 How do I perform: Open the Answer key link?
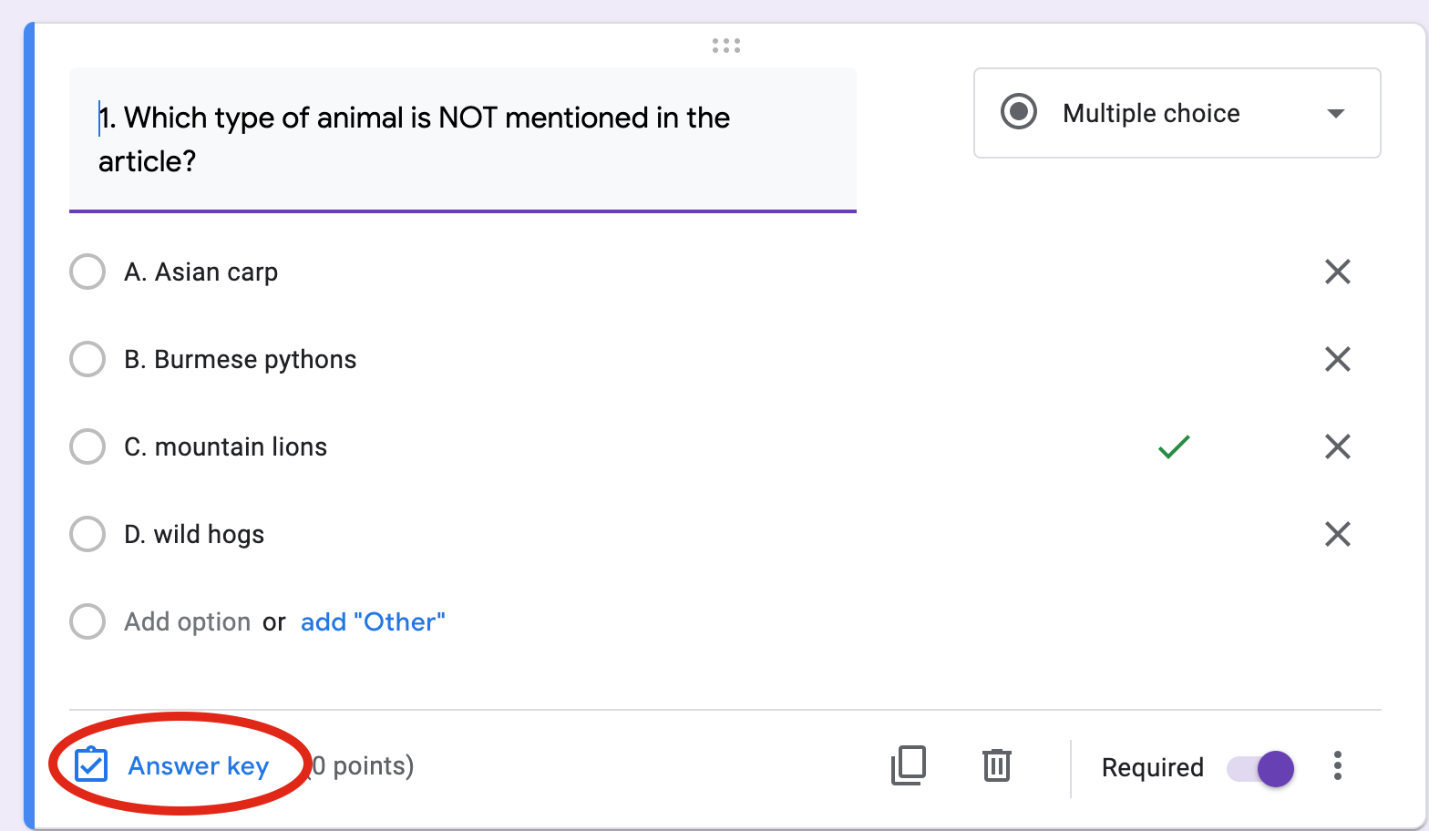(x=198, y=765)
